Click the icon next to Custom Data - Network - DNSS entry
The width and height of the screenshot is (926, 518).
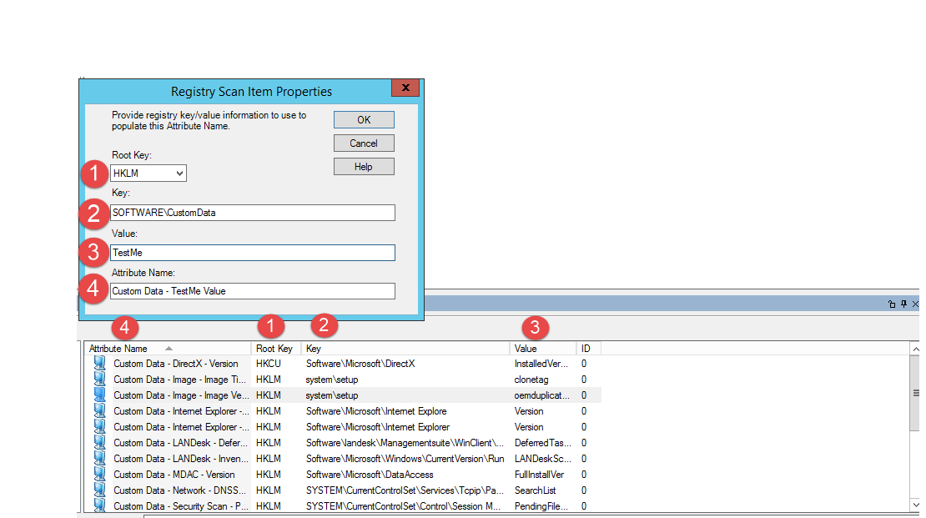[101, 490]
